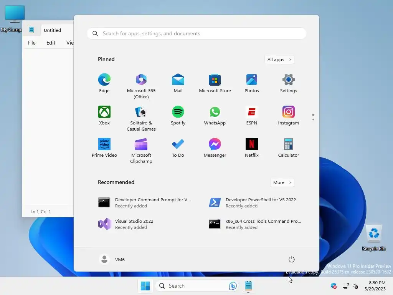393x295 pixels.
Task: Launch Microsoft Clipchamp
Action: [141, 151]
